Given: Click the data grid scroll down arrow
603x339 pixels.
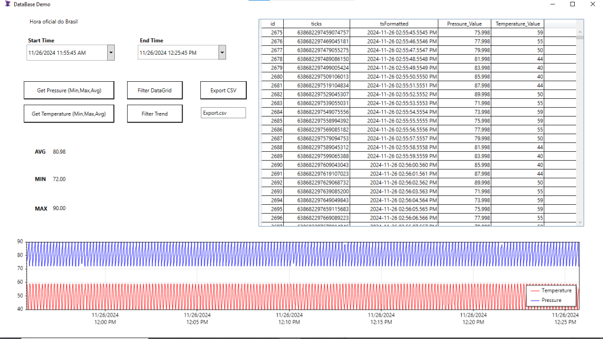Looking at the screenshot, I should click(580, 222).
